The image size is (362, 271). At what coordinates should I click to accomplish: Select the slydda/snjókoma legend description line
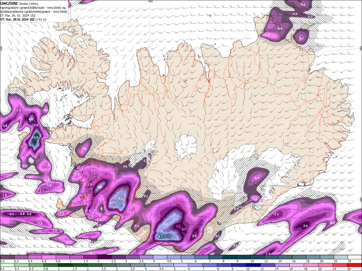click(34, 12)
